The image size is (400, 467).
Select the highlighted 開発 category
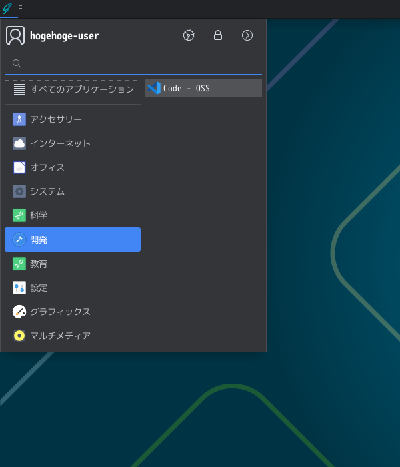(73, 240)
